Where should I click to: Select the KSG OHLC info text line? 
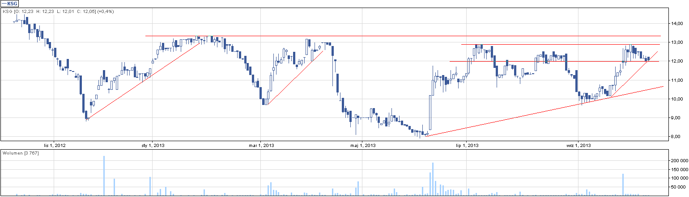click(58, 11)
